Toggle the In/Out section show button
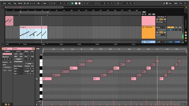 pos(186,33)
